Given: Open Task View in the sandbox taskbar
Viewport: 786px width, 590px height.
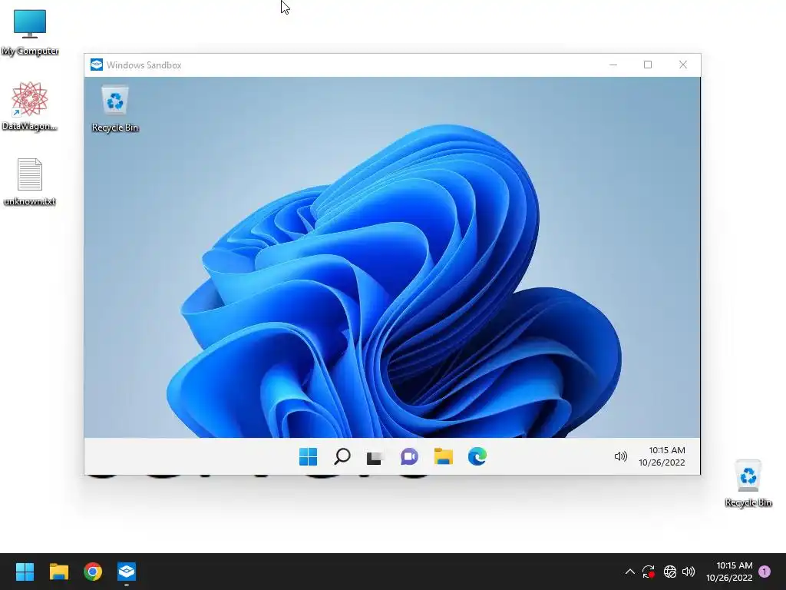Looking at the screenshot, I should [375, 457].
